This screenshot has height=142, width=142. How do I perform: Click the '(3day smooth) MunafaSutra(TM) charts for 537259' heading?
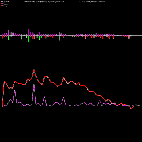[44, 2]
